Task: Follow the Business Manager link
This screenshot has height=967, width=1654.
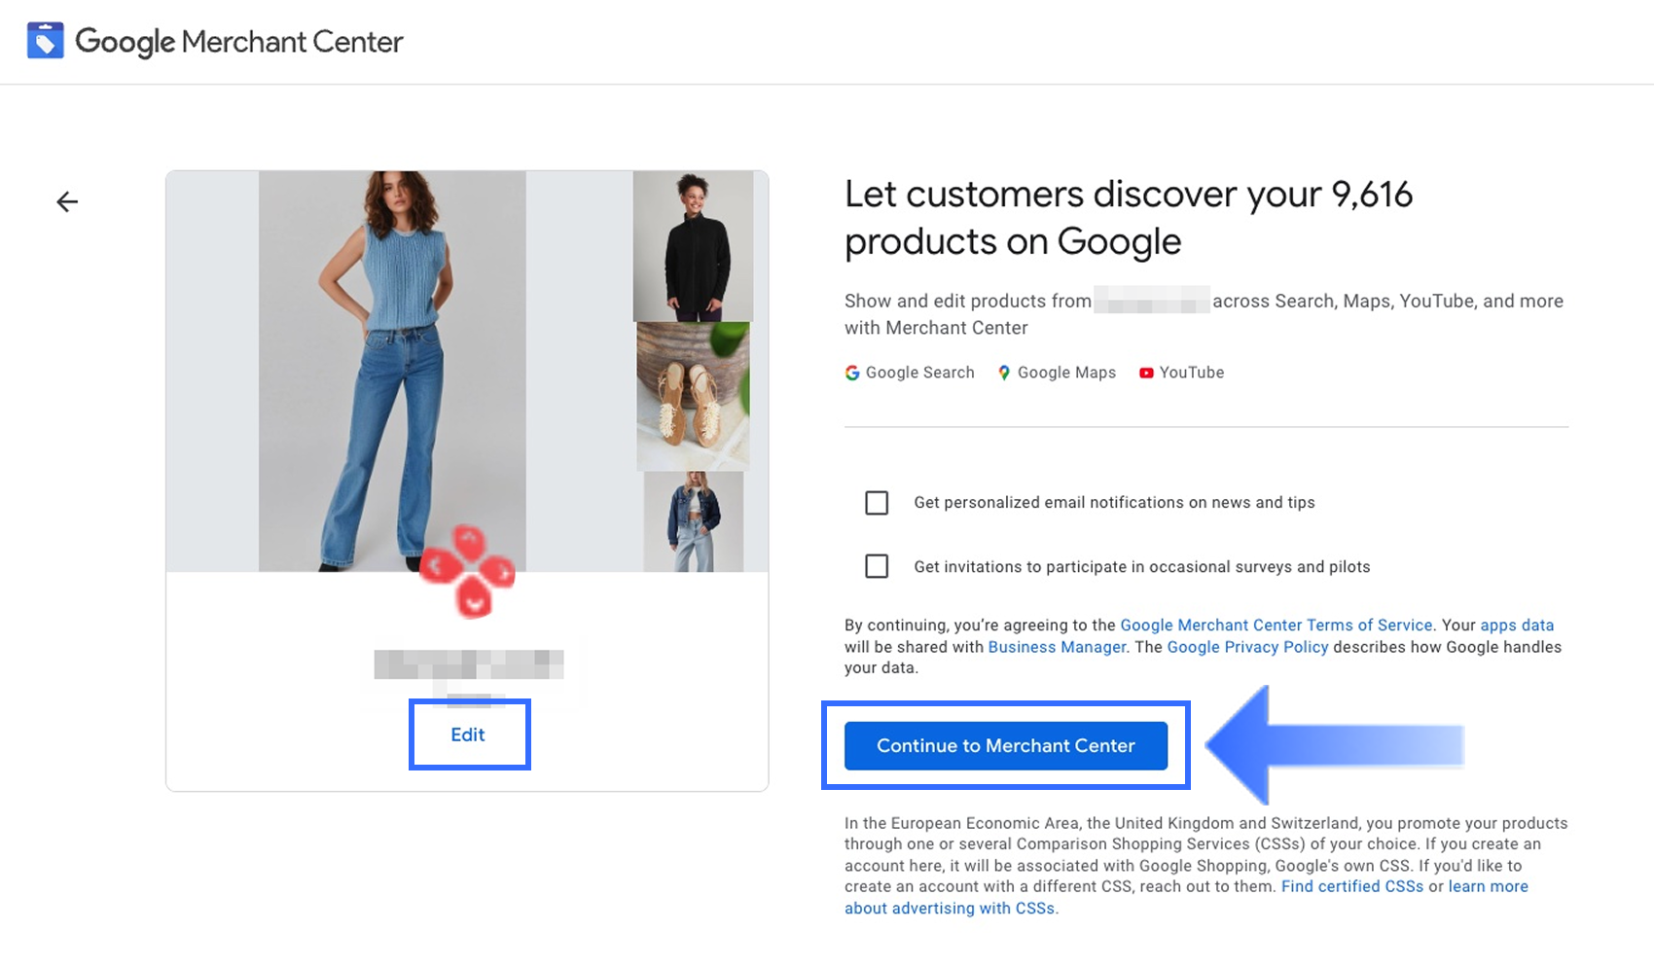Action: (x=1057, y=647)
